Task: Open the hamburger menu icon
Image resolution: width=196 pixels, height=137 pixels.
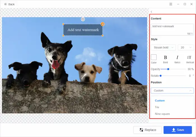Action: coord(171,4)
